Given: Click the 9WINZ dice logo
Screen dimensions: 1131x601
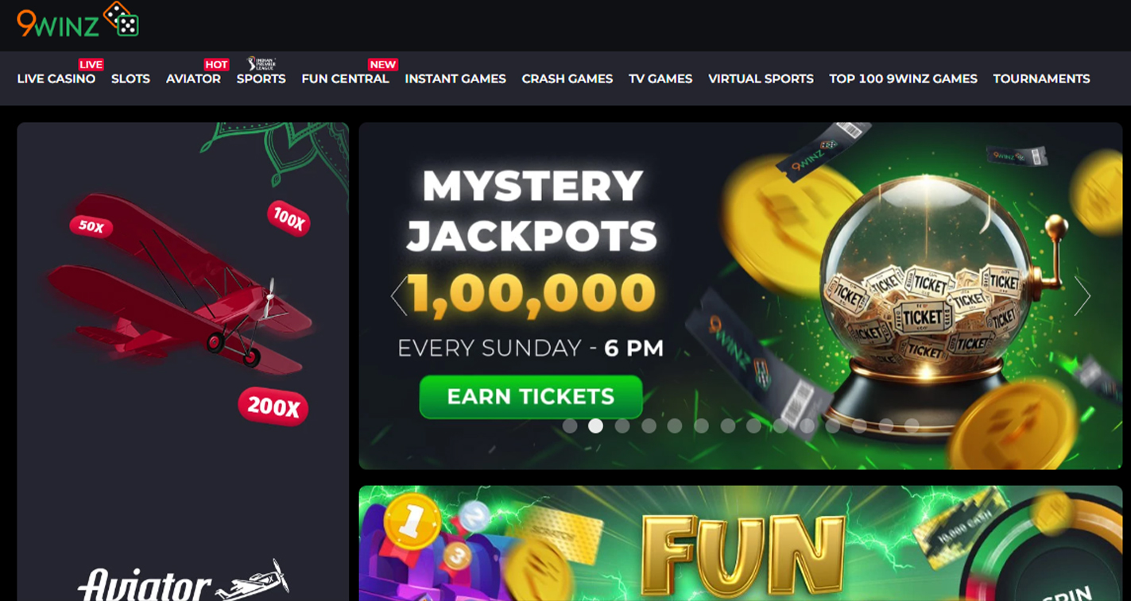Looking at the screenshot, I should 78,20.
